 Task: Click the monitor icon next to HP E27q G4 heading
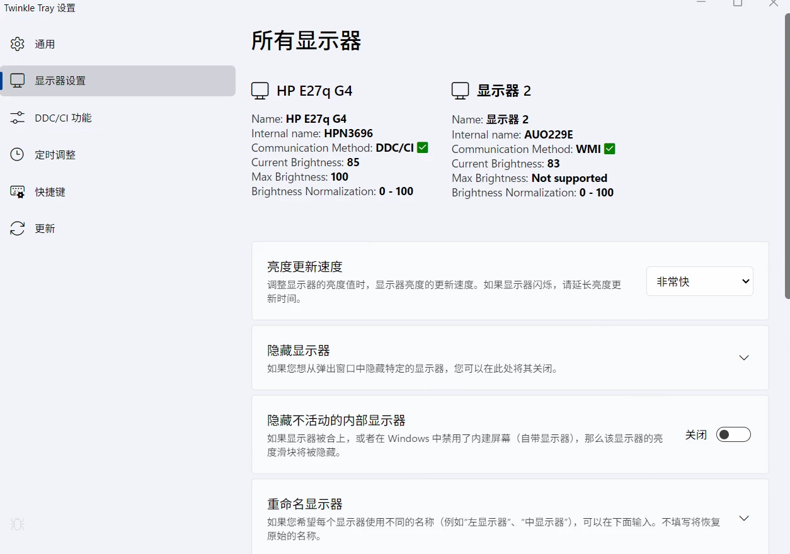pos(260,91)
